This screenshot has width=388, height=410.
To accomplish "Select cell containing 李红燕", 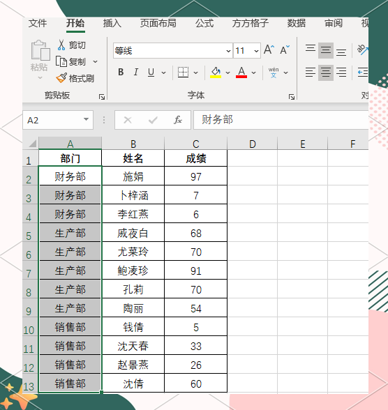I will pos(133,214).
